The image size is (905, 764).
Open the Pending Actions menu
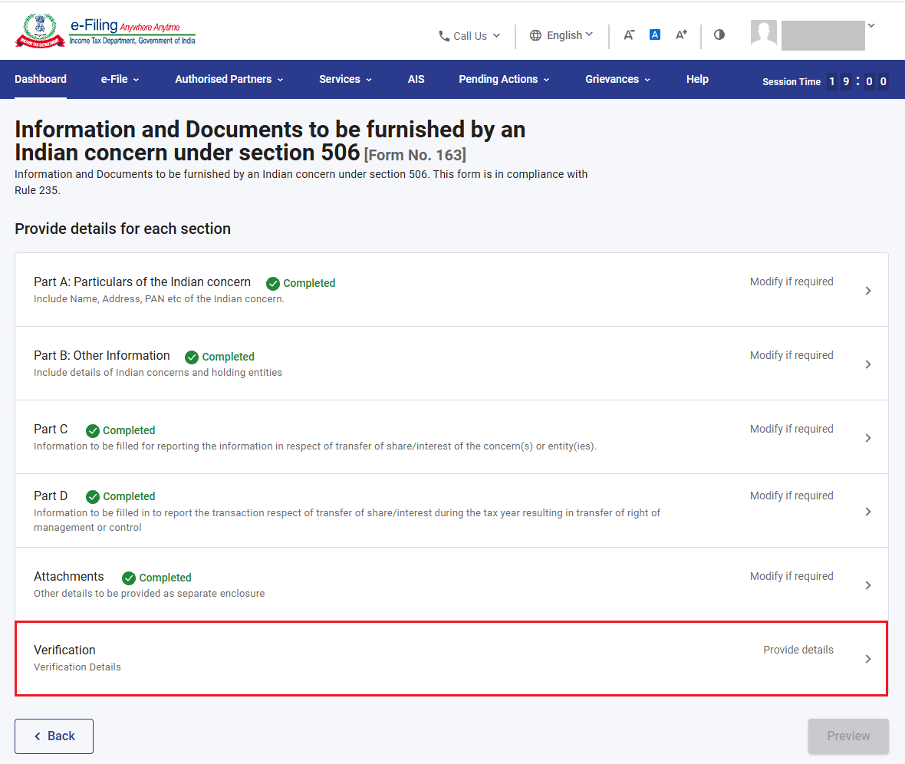[504, 79]
